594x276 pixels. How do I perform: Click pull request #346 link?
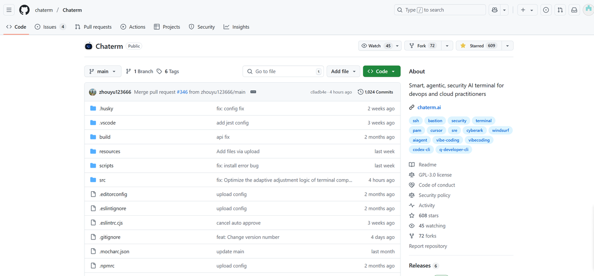point(182,92)
